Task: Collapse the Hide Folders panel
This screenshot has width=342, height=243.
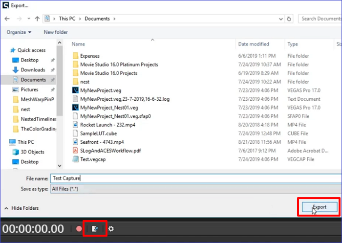Action: [x=21, y=208]
